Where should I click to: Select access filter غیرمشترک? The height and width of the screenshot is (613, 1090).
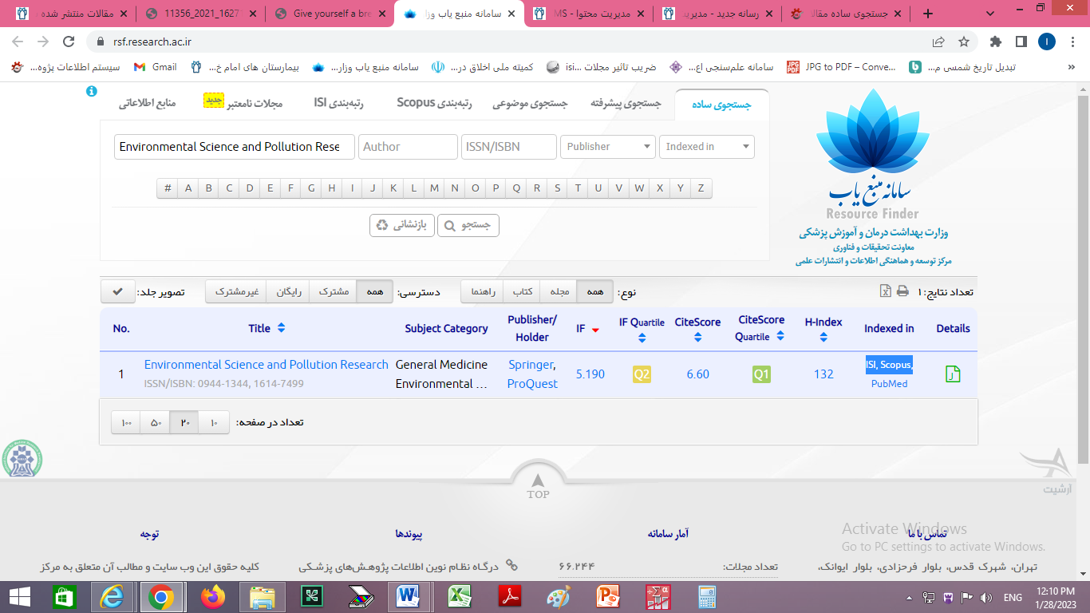coord(235,292)
